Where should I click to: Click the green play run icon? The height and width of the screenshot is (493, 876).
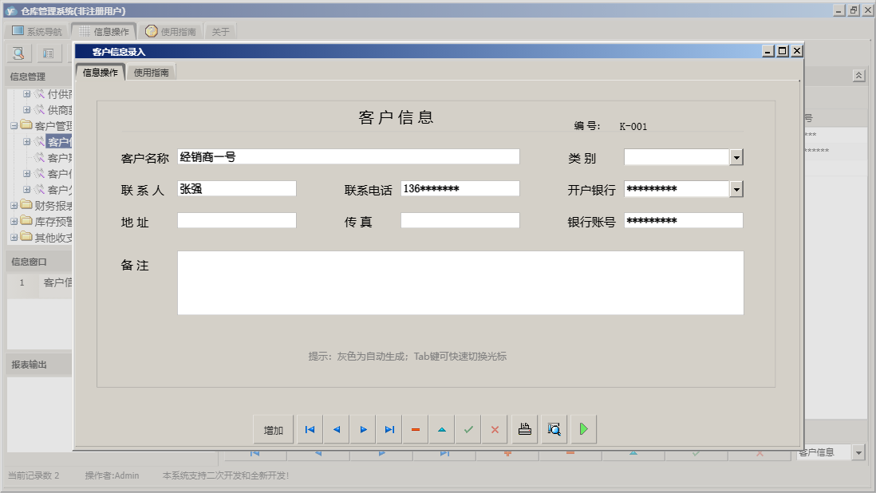(583, 429)
